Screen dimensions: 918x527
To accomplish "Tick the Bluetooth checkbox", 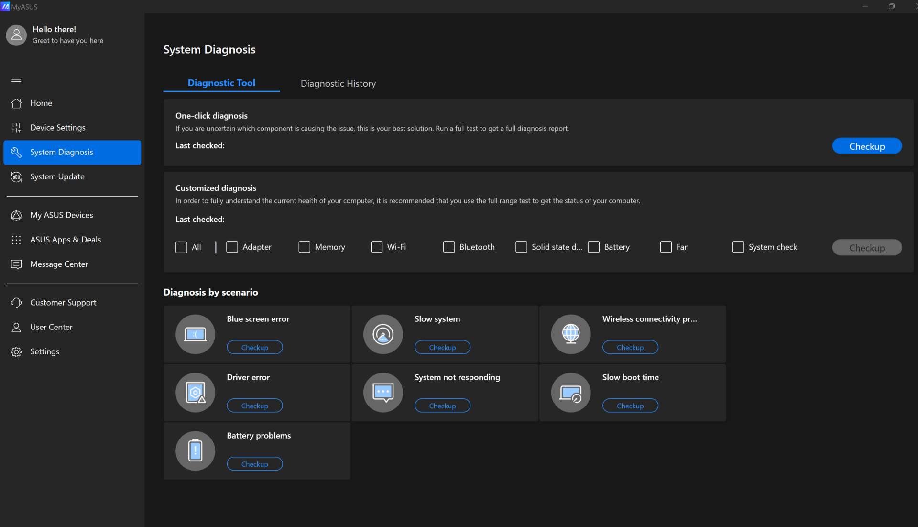I will pyautogui.click(x=448, y=247).
